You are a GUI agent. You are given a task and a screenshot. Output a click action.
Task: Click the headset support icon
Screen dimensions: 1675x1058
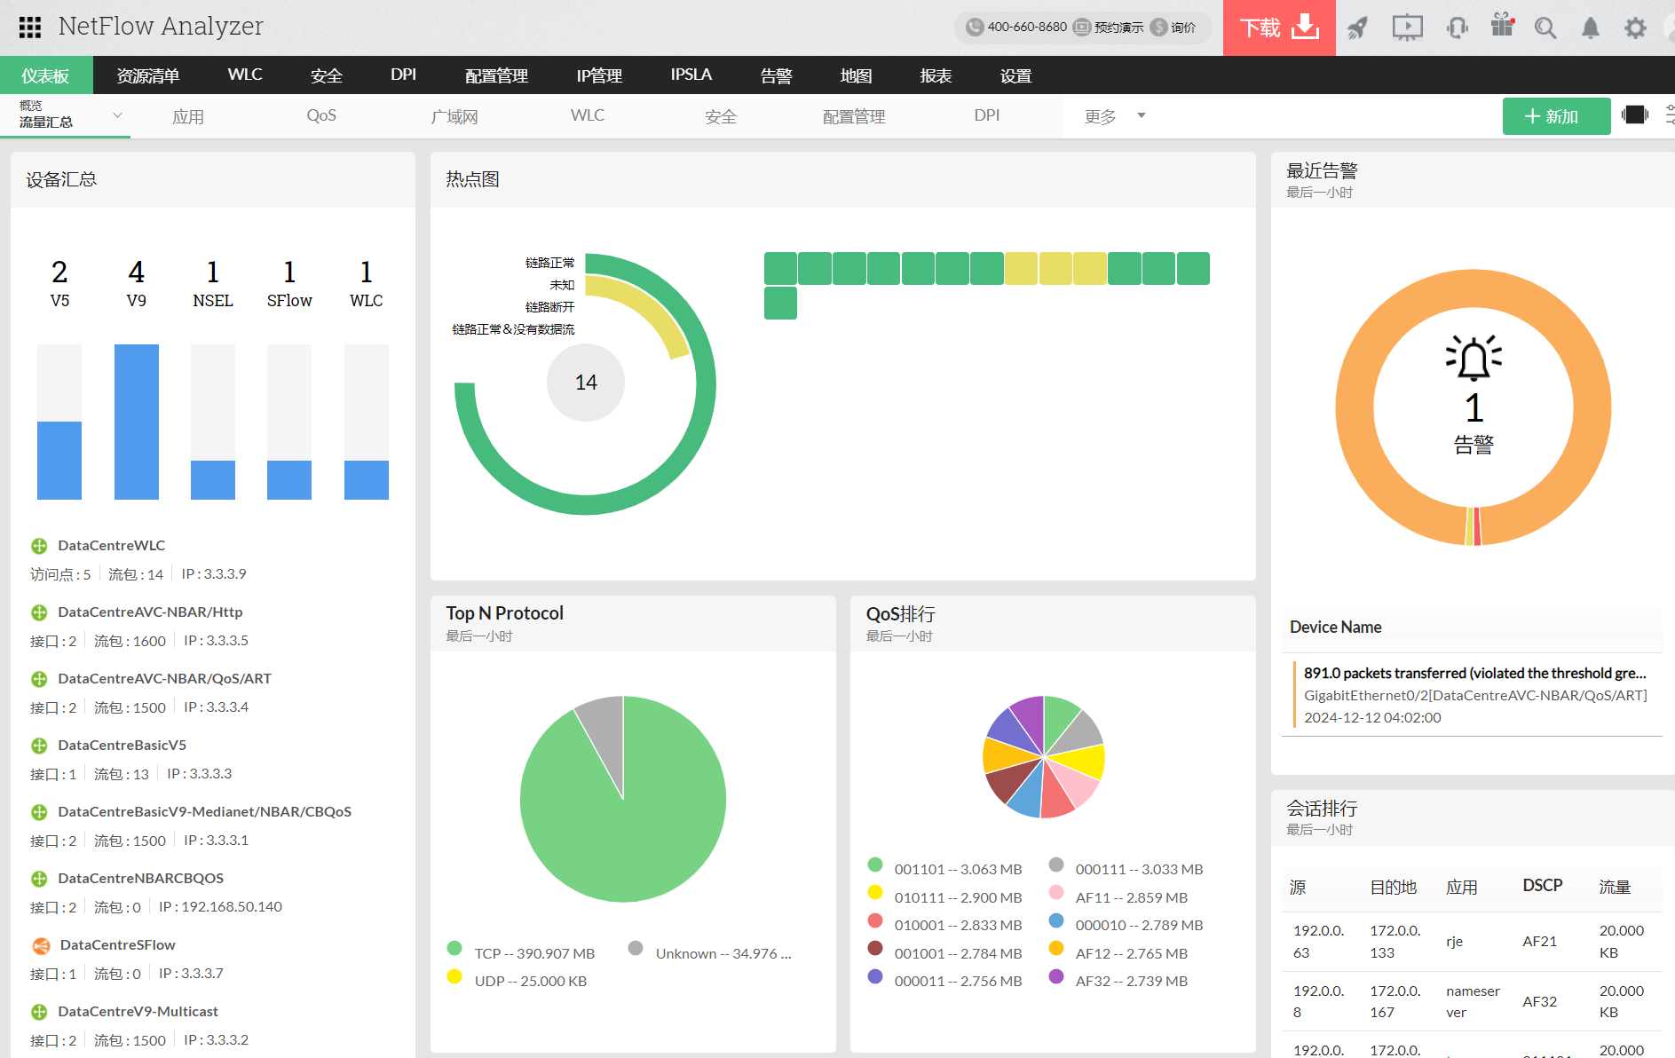tap(1457, 28)
